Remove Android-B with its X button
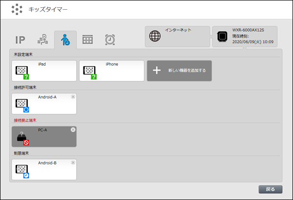The height and width of the screenshot is (200, 293). [73, 163]
